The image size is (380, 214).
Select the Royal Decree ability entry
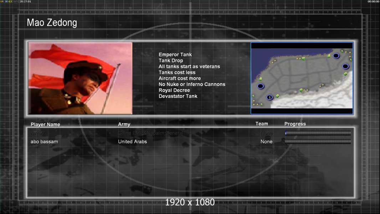174,90
